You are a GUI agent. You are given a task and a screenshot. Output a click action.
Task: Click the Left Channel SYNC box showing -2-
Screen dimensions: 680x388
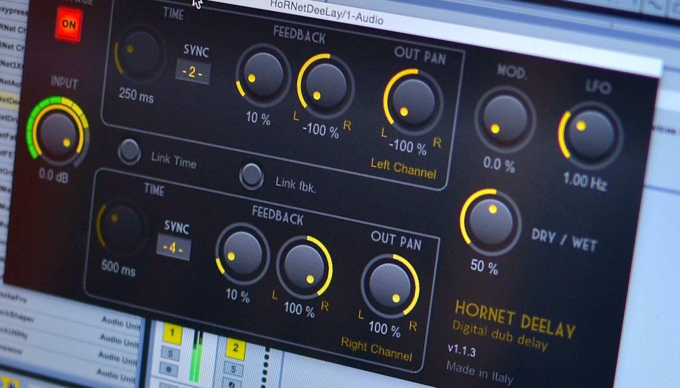[193, 72]
